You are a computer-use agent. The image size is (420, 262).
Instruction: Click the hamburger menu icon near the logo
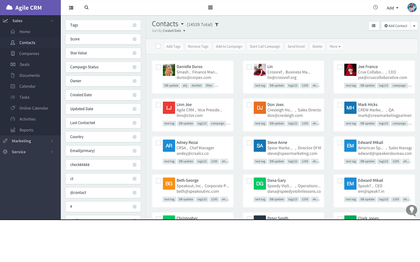(71, 7)
